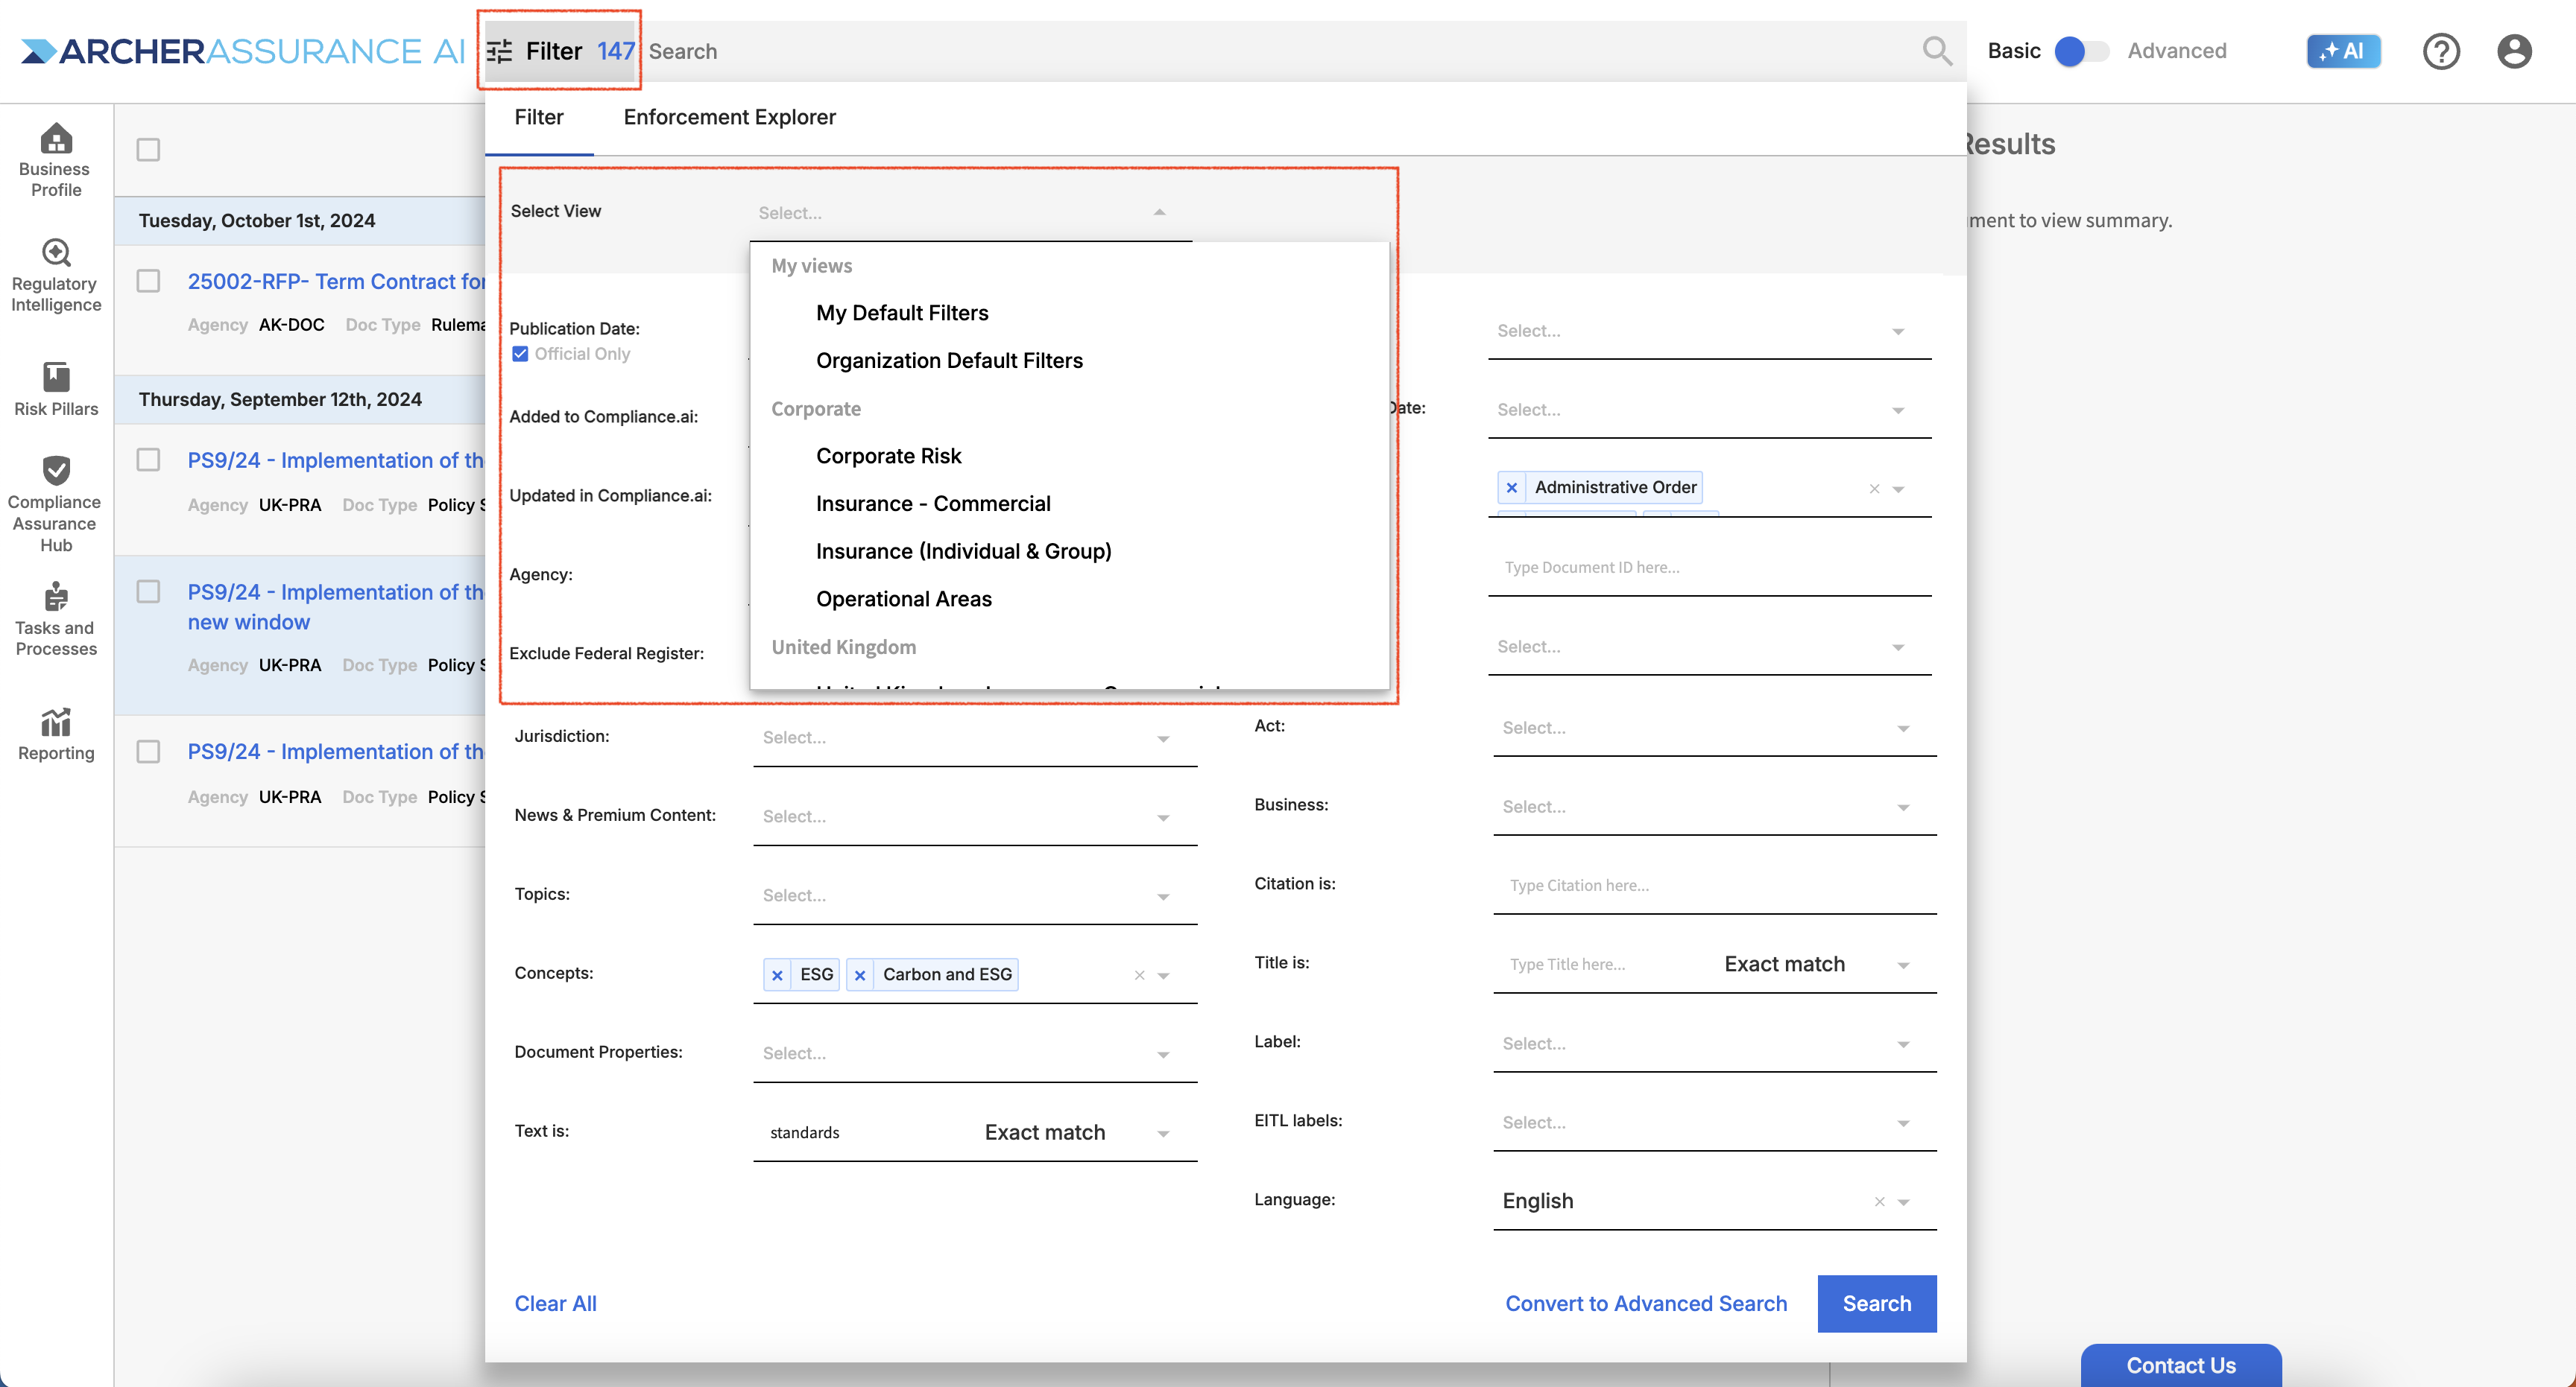Remove the ESG concept tag
Screen dimensions: 2576x1387
(x=777, y=975)
